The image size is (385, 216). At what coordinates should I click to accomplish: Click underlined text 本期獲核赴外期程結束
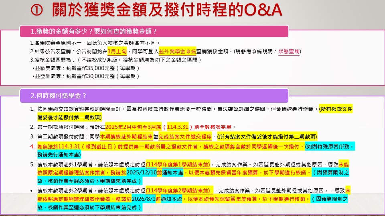(x=126, y=136)
